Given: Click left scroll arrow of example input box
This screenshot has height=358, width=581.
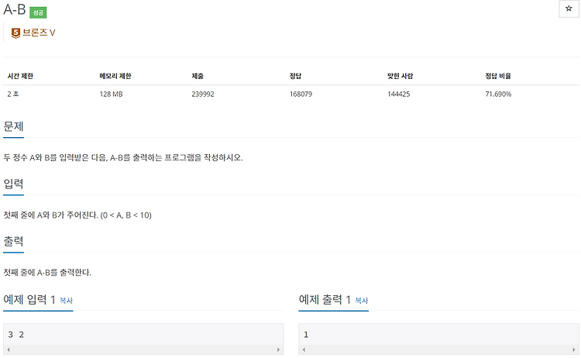Looking at the screenshot, I should point(9,349).
